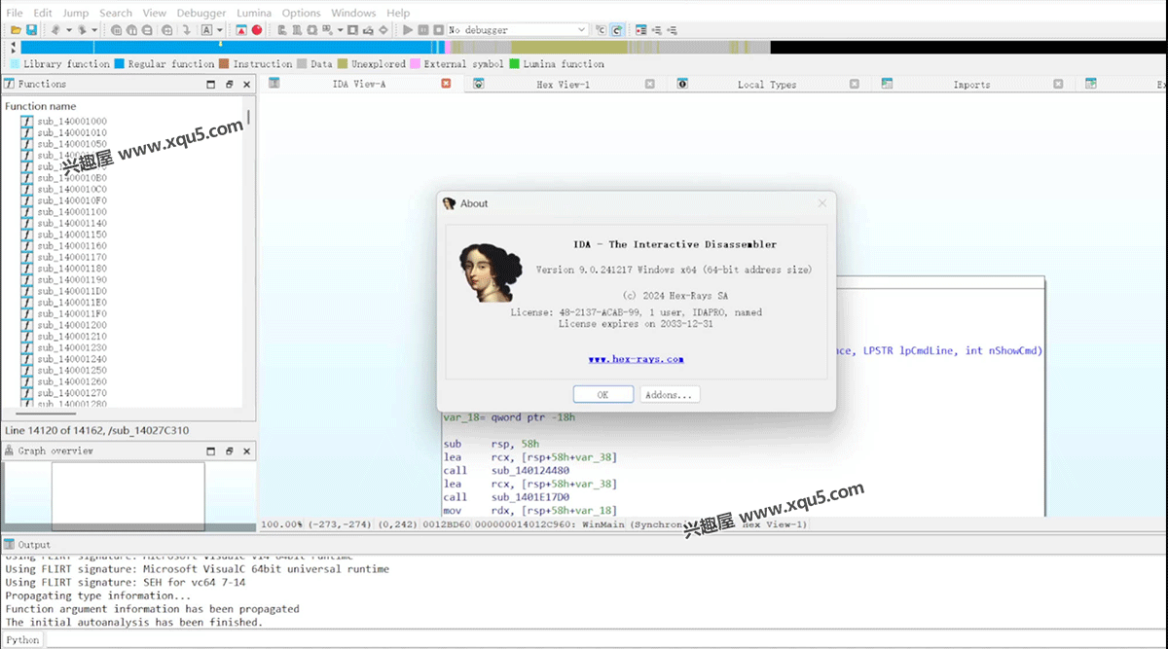This screenshot has width=1168, height=649.
Task: Select sub_140001050 in Functions list
Action: click(x=72, y=144)
